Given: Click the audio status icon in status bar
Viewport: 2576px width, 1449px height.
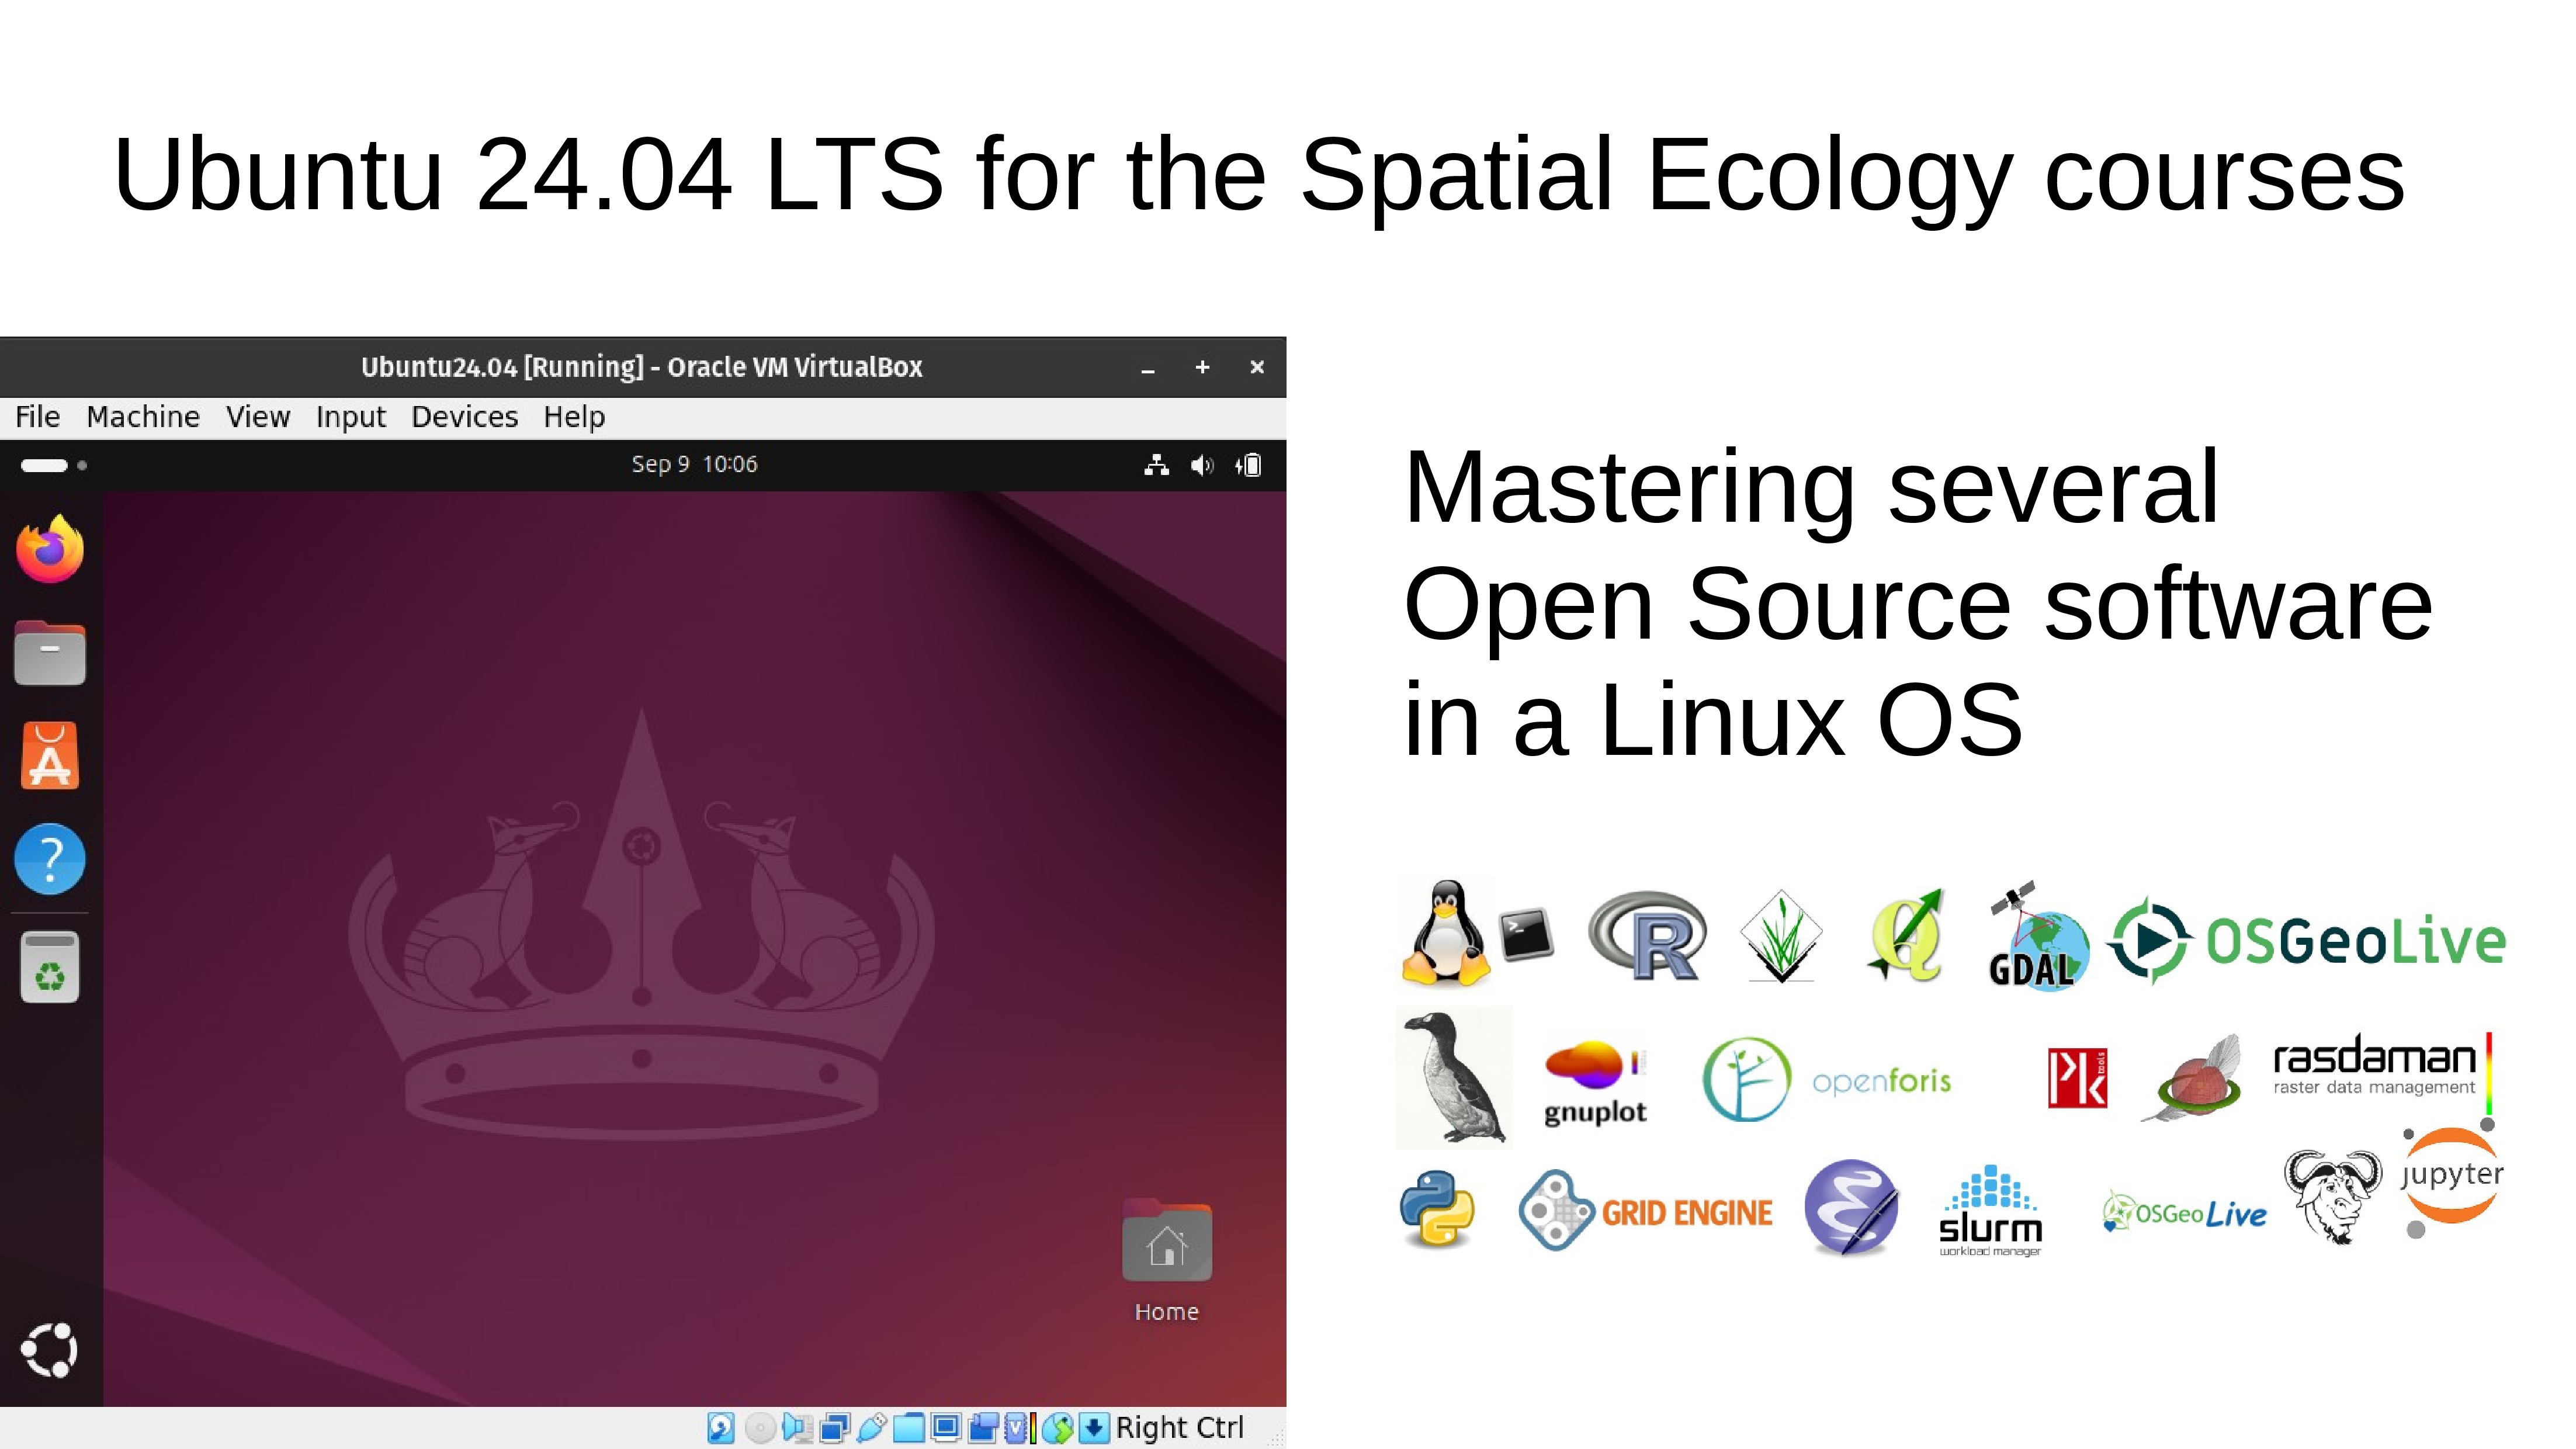Looking at the screenshot, I should click(x=797, y=1427).
